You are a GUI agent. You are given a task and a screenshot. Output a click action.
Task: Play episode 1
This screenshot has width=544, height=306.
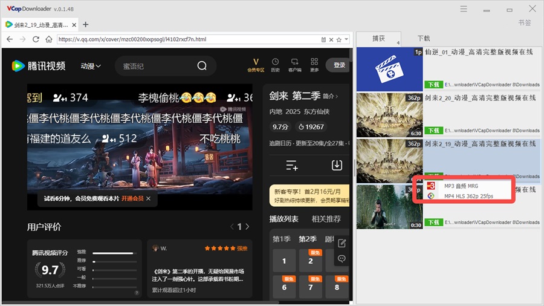[x=284, y=261]
